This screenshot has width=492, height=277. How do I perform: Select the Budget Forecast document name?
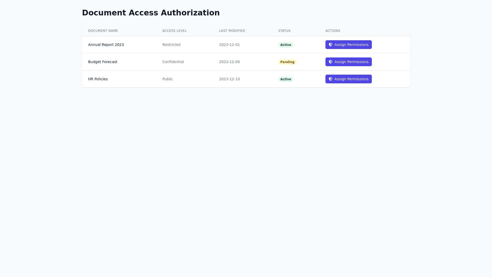(x=102, y=62)
